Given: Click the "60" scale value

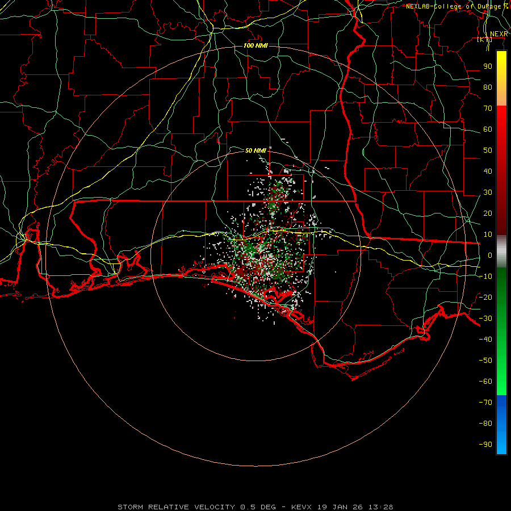Looking at the screenshot, I should tap(488, 129).
